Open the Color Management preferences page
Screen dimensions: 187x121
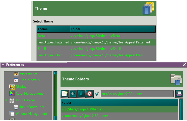tap(29, 93)
